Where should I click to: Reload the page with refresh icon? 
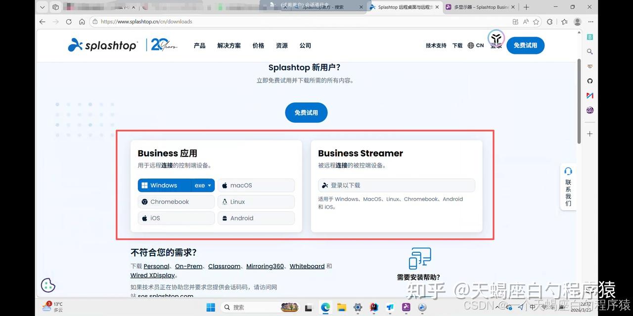pyautogui.click(x=69, y=22)
